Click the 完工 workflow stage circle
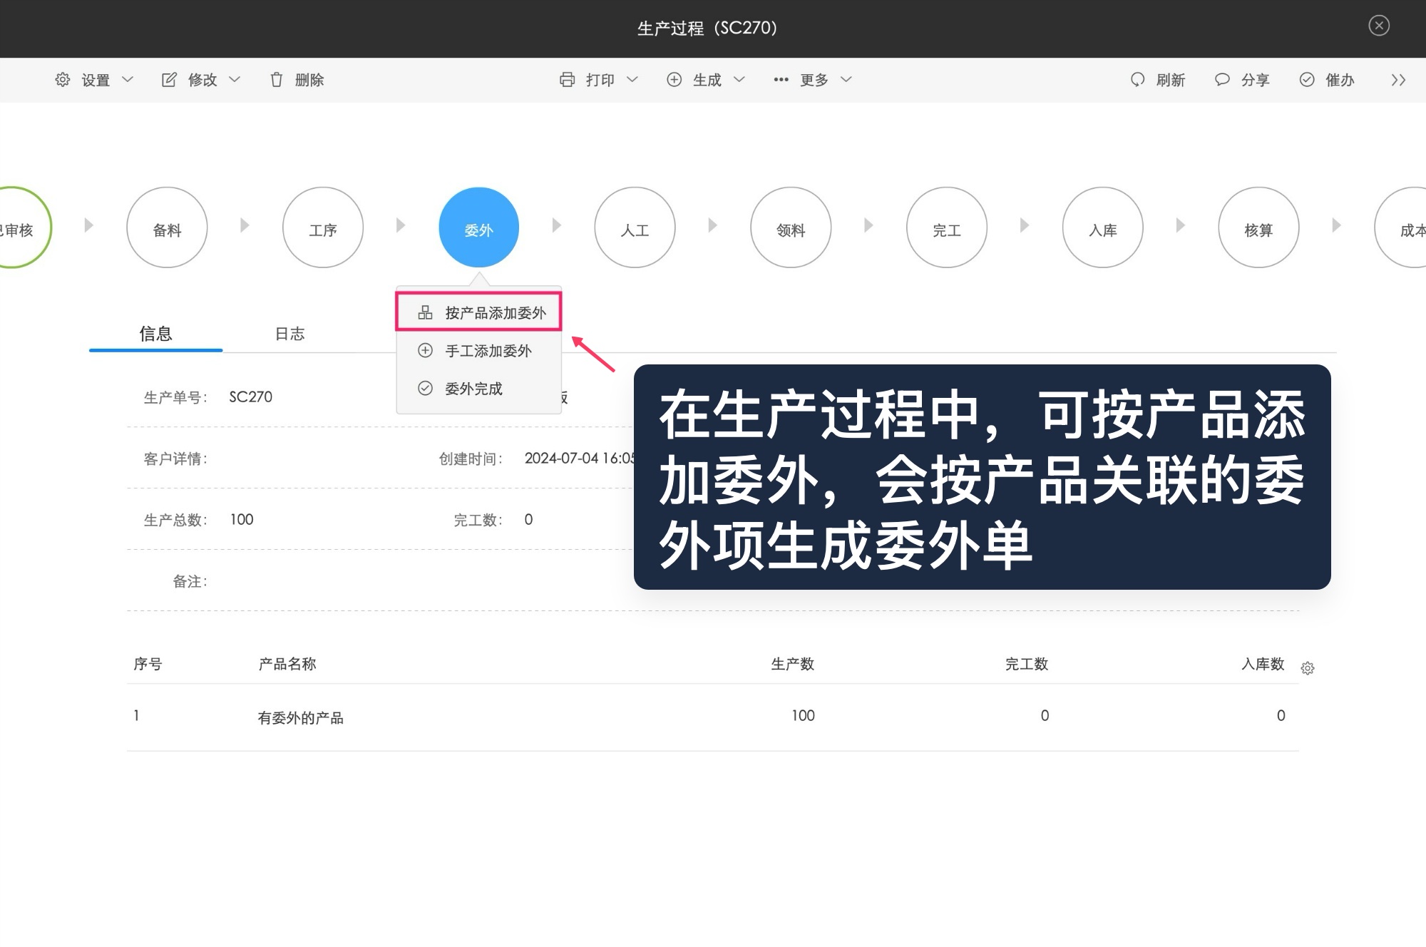Image resolution: width=1426 pixels, height=947 pixels. click(x=947, y=227)
